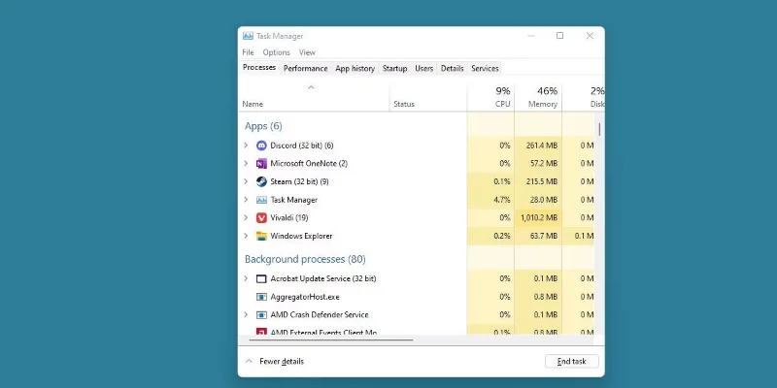
Task: Click the Apps (6) group heading
Action: point(263,126)
